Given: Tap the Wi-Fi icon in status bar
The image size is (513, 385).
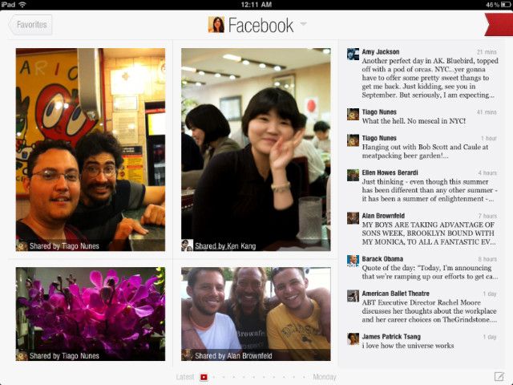Looking at the screenshot, I should click(22, 5).
